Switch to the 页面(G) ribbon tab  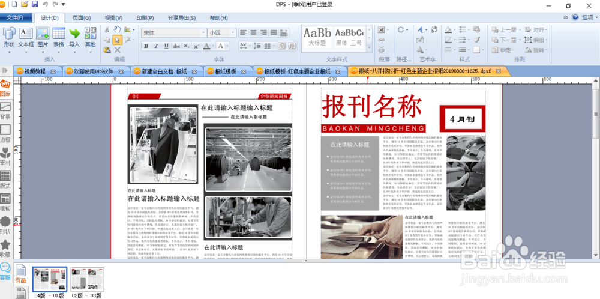[x=82, y=17]
